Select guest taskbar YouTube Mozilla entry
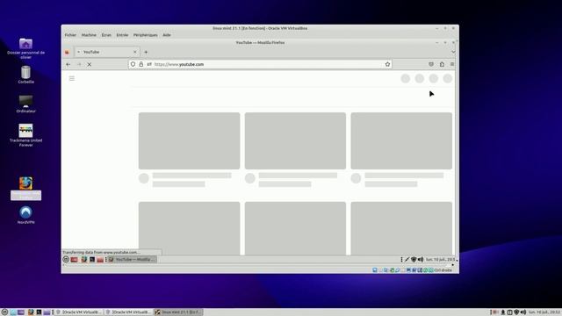Screen dimensions: 562x316 click(133, 260)
